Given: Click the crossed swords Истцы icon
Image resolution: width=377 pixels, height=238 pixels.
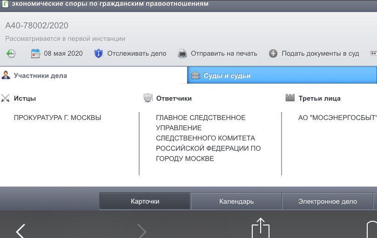Looking at the screenshot, I should coord(5,98).
